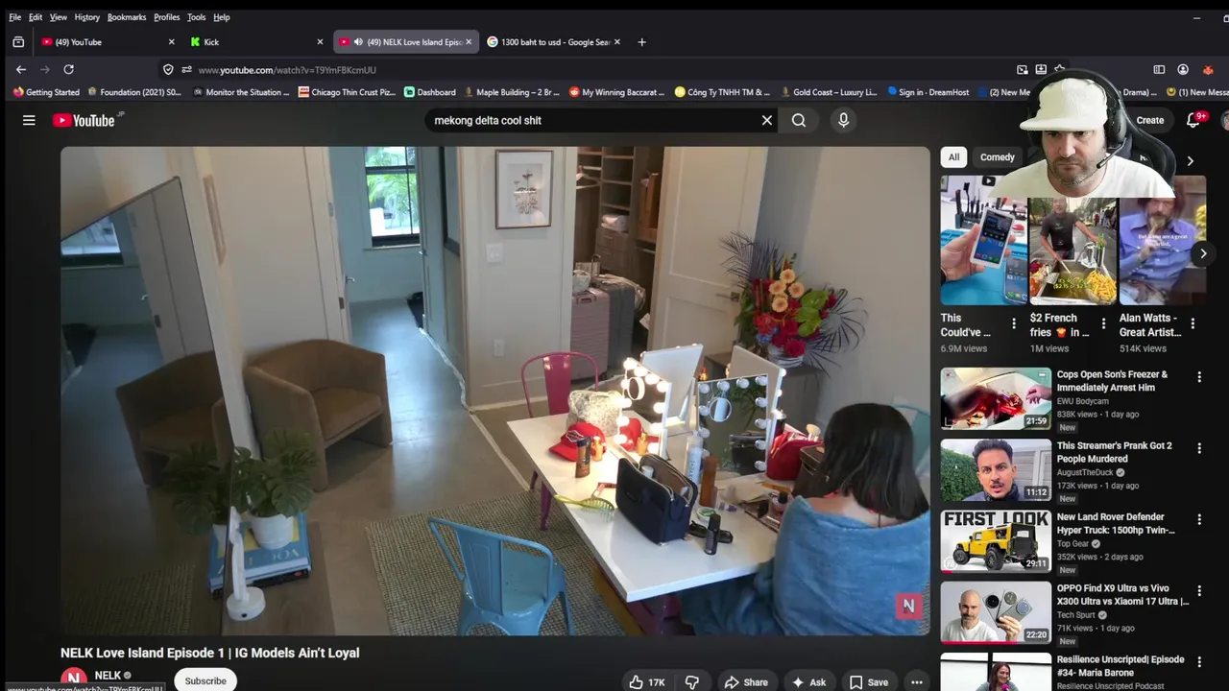Open Firefox View tab list icon
The image size is (1229, 691).
point(18,42)
